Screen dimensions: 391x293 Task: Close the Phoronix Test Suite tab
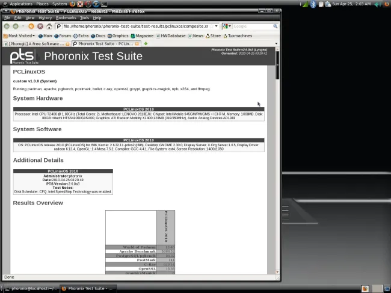pyautogui.click(x=137, y=44)
